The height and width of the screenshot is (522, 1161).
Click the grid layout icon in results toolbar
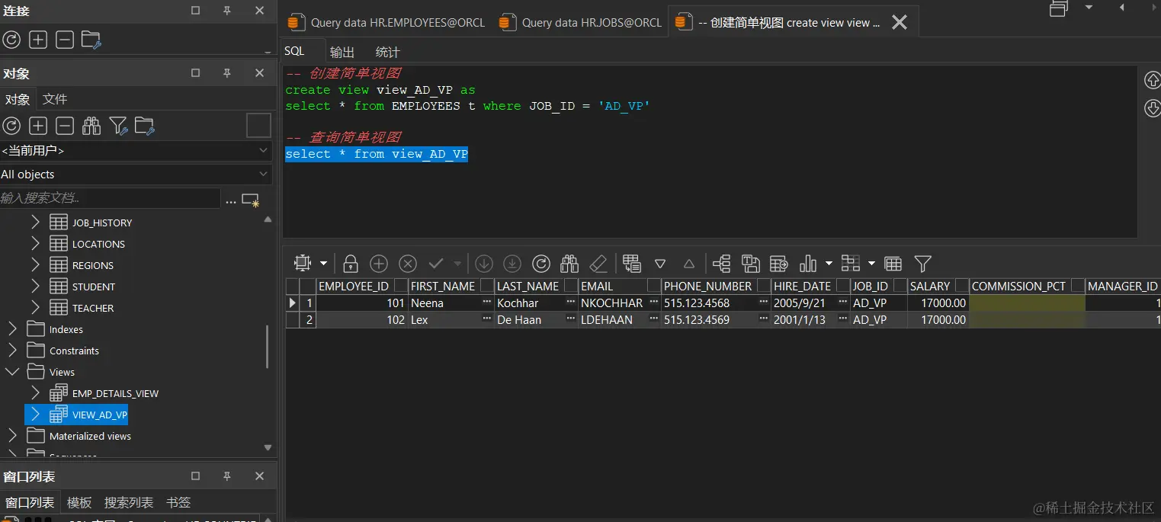[851, 264]
